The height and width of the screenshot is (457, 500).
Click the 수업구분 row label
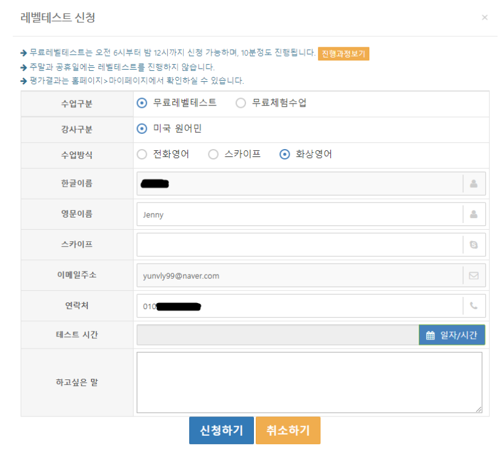point(77,104)
